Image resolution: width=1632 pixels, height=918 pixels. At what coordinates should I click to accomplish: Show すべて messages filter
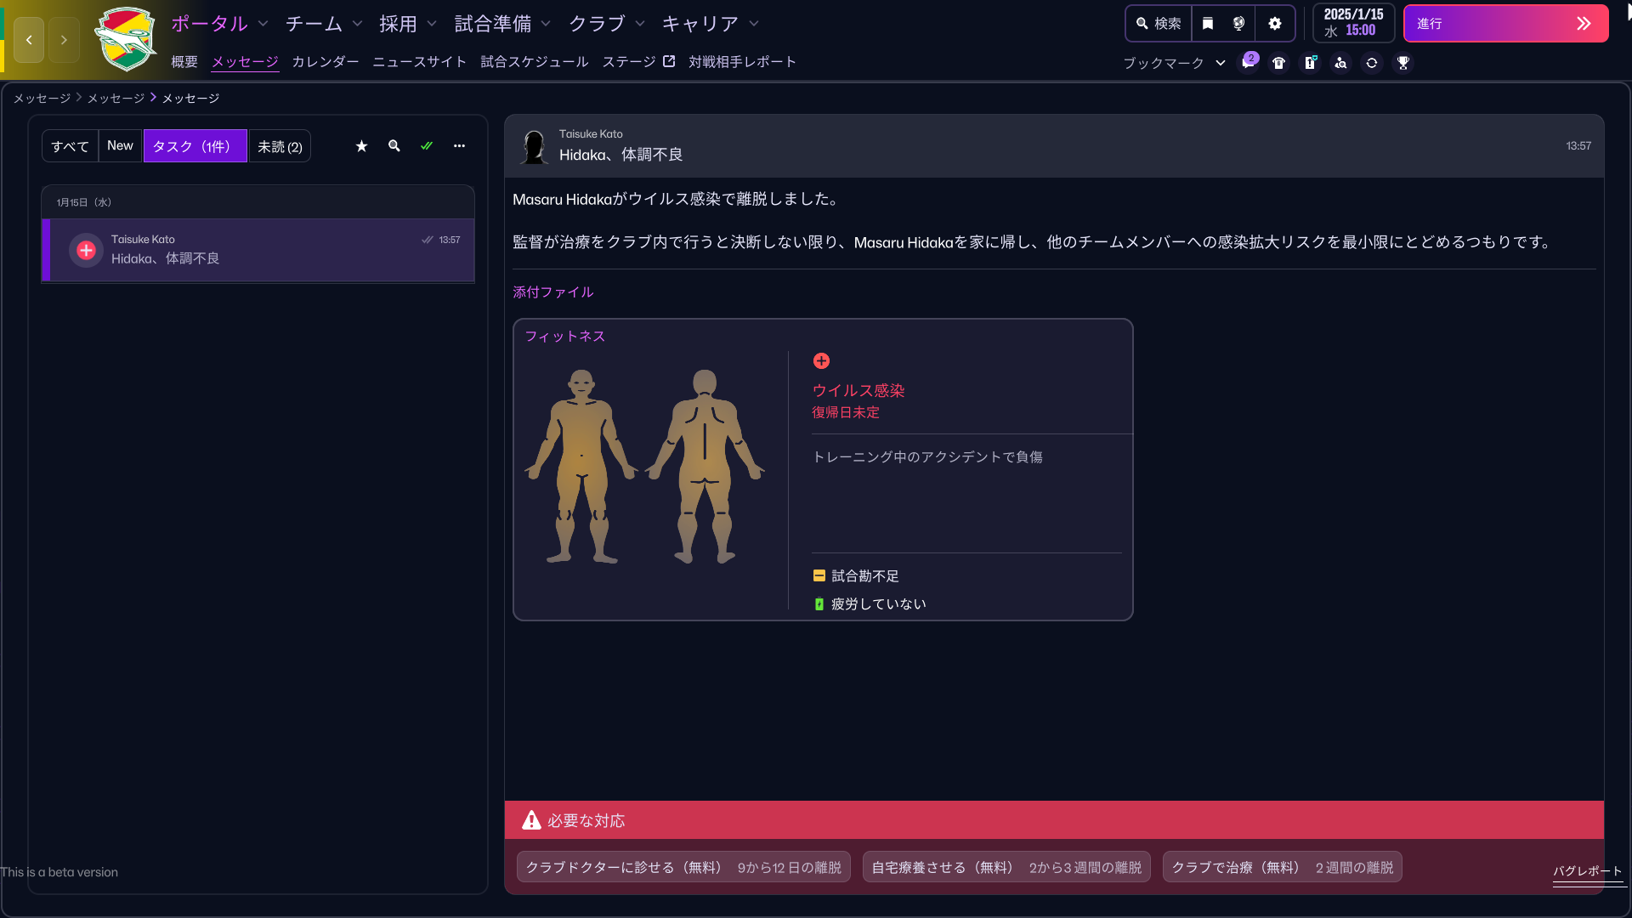click(x=70, y=146)
